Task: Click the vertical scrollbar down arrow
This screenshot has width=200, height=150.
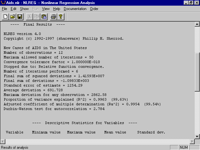Action: [x=197, y=136]
